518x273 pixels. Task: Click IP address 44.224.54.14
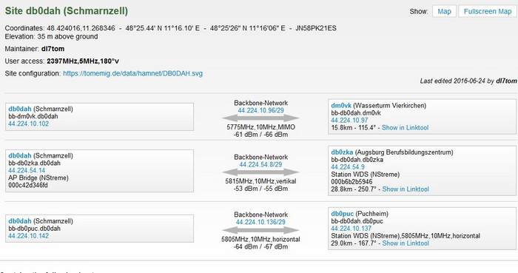27,170
